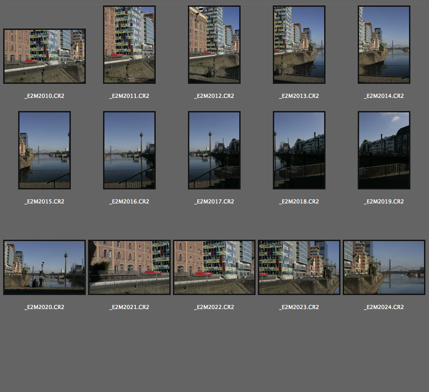Select the _E2M2016.CR2 tower photo thumbnail
429x392 pixels.
click(129, 150)
